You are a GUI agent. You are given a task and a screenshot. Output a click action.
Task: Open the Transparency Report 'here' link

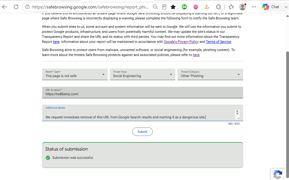56,42
